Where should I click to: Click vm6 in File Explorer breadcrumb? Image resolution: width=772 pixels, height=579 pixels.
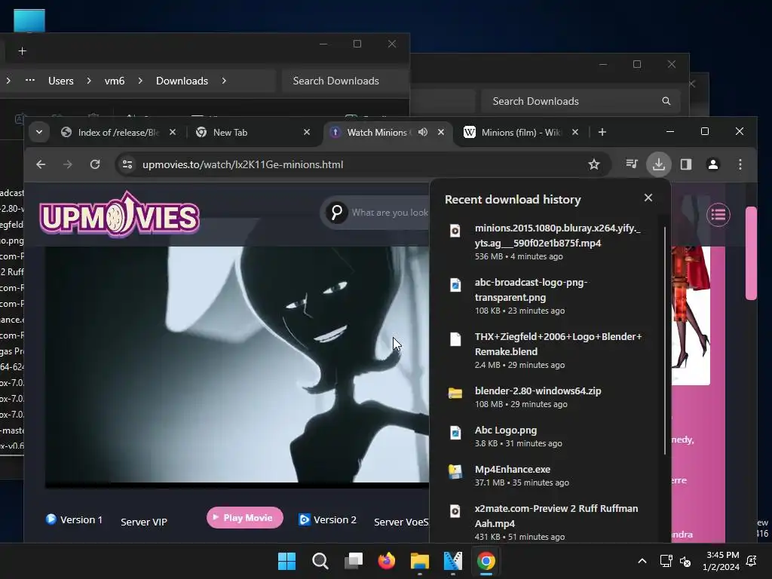point(115,81)
